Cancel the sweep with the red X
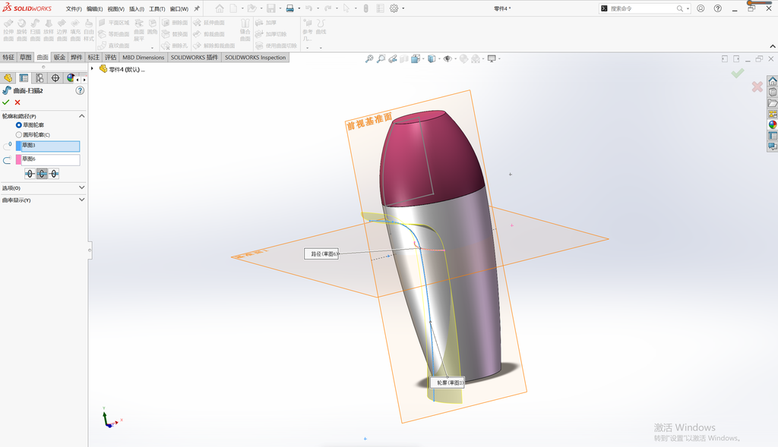Image resolution: width=778 pixels, height=447 pixels. [x=17, y=102]
